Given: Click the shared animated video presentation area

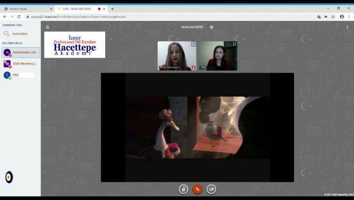Looking at the screenshot, I should pyautogui.click(x=197, y=128).
